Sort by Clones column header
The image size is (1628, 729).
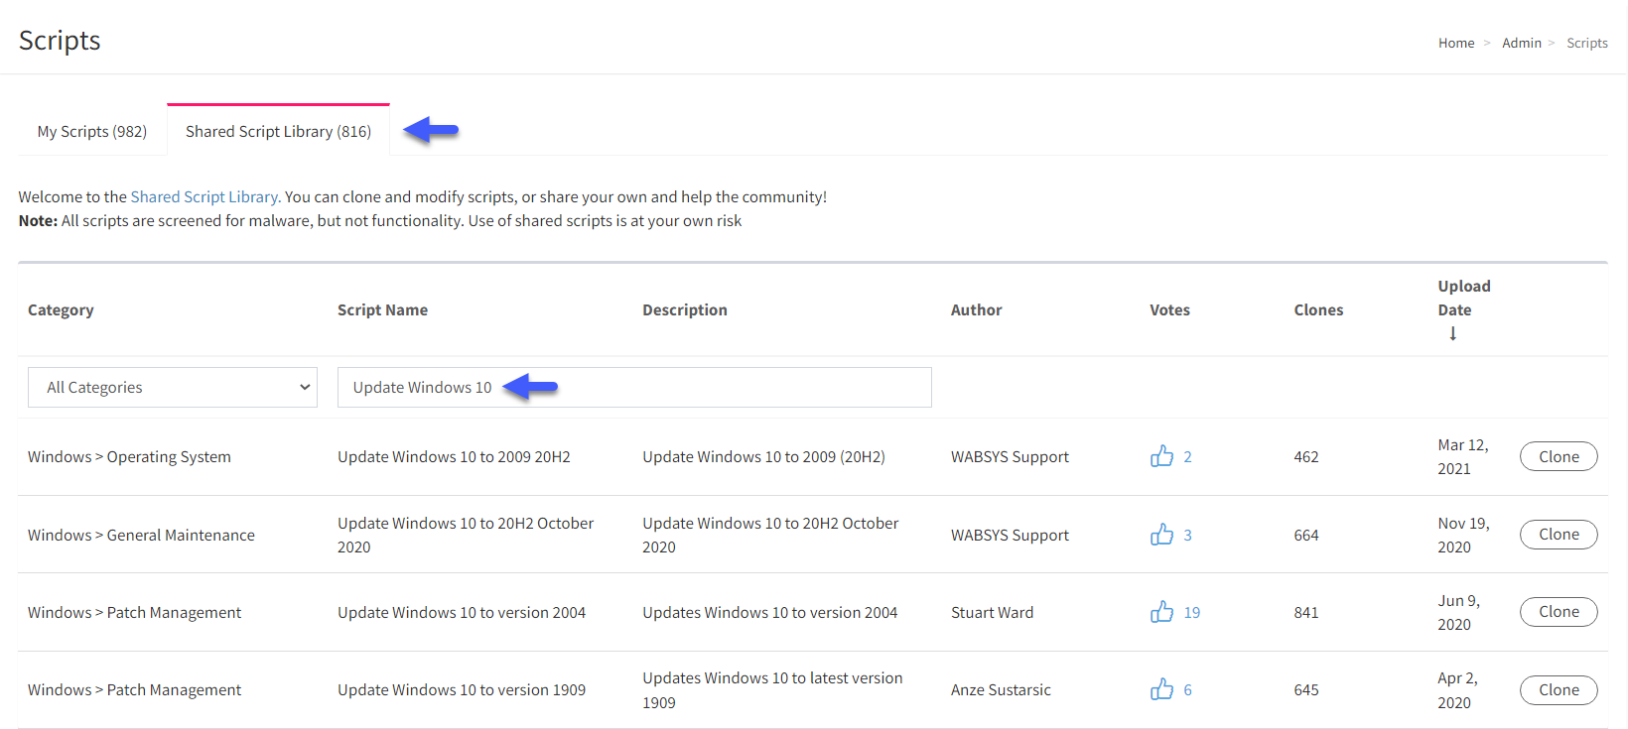[1318, 309]
